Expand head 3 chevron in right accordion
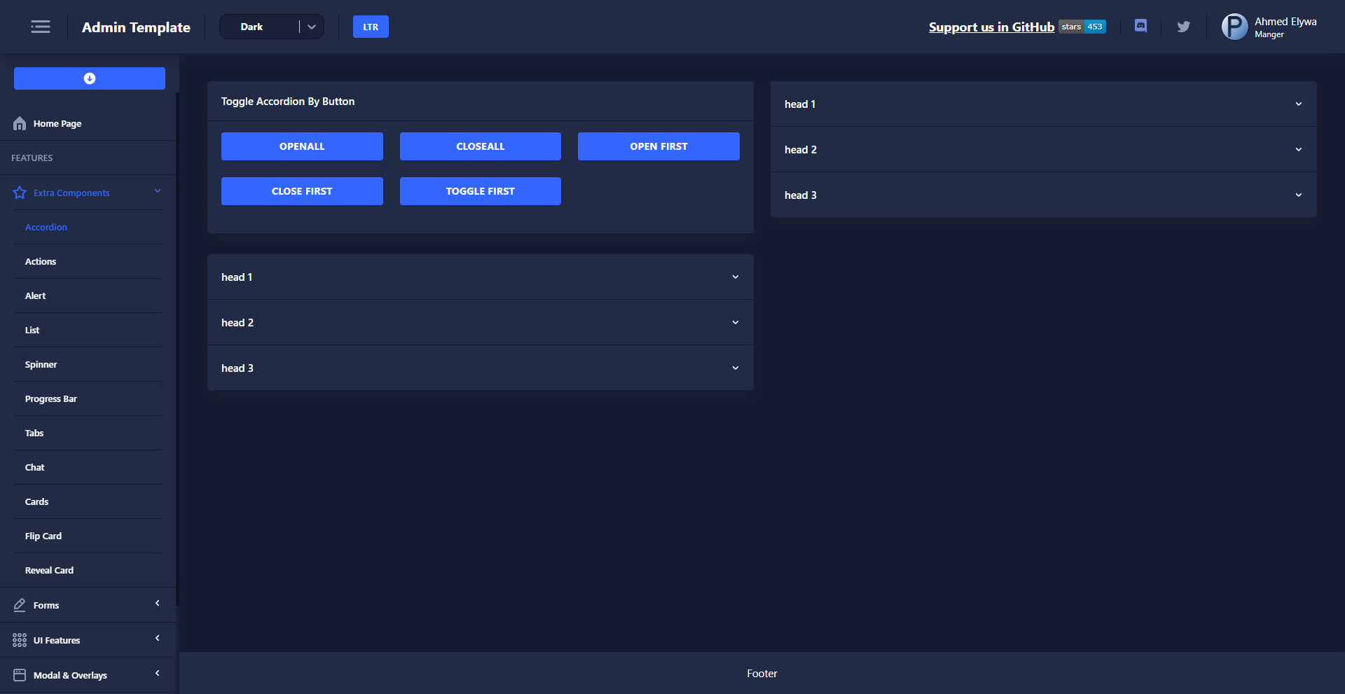The image size is (1345, 694). (x=1299, y=195)
